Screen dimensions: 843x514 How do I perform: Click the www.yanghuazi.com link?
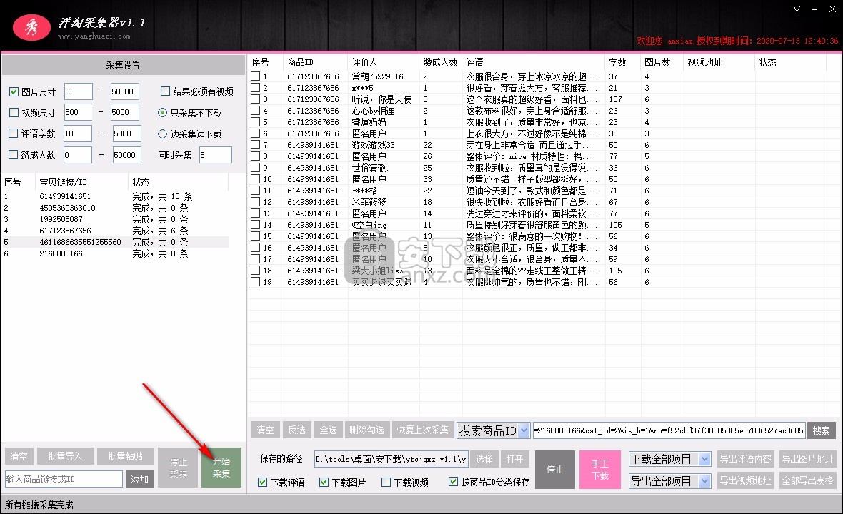pyautogui.click(x=94, y=36)
